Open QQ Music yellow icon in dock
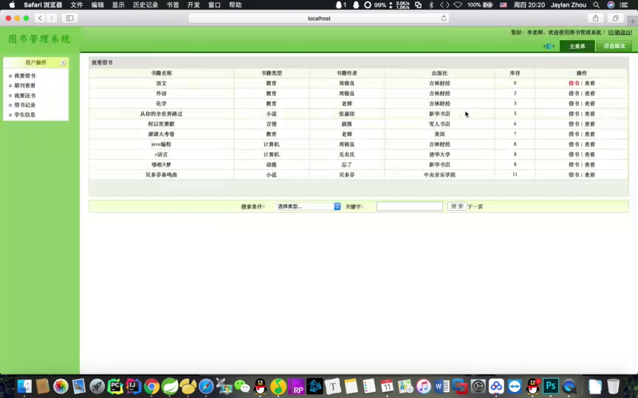 (x=278, y=386)
